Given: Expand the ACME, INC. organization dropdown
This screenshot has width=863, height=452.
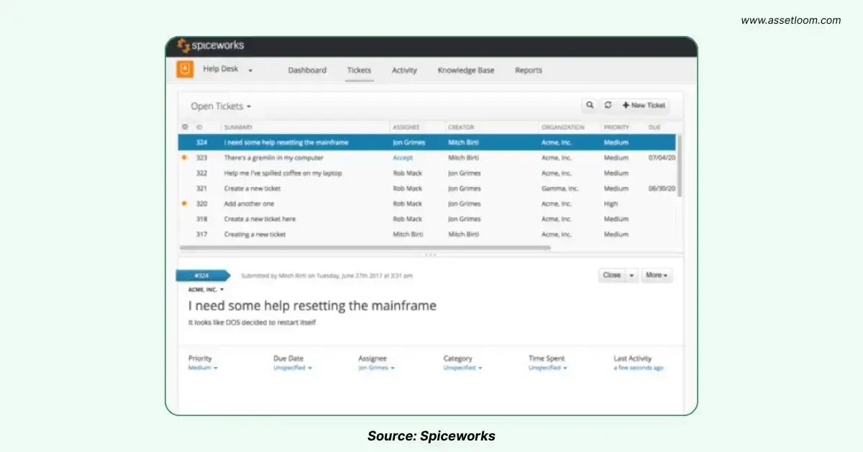Looking at the screenshot, I should click(x=206, y=289).
